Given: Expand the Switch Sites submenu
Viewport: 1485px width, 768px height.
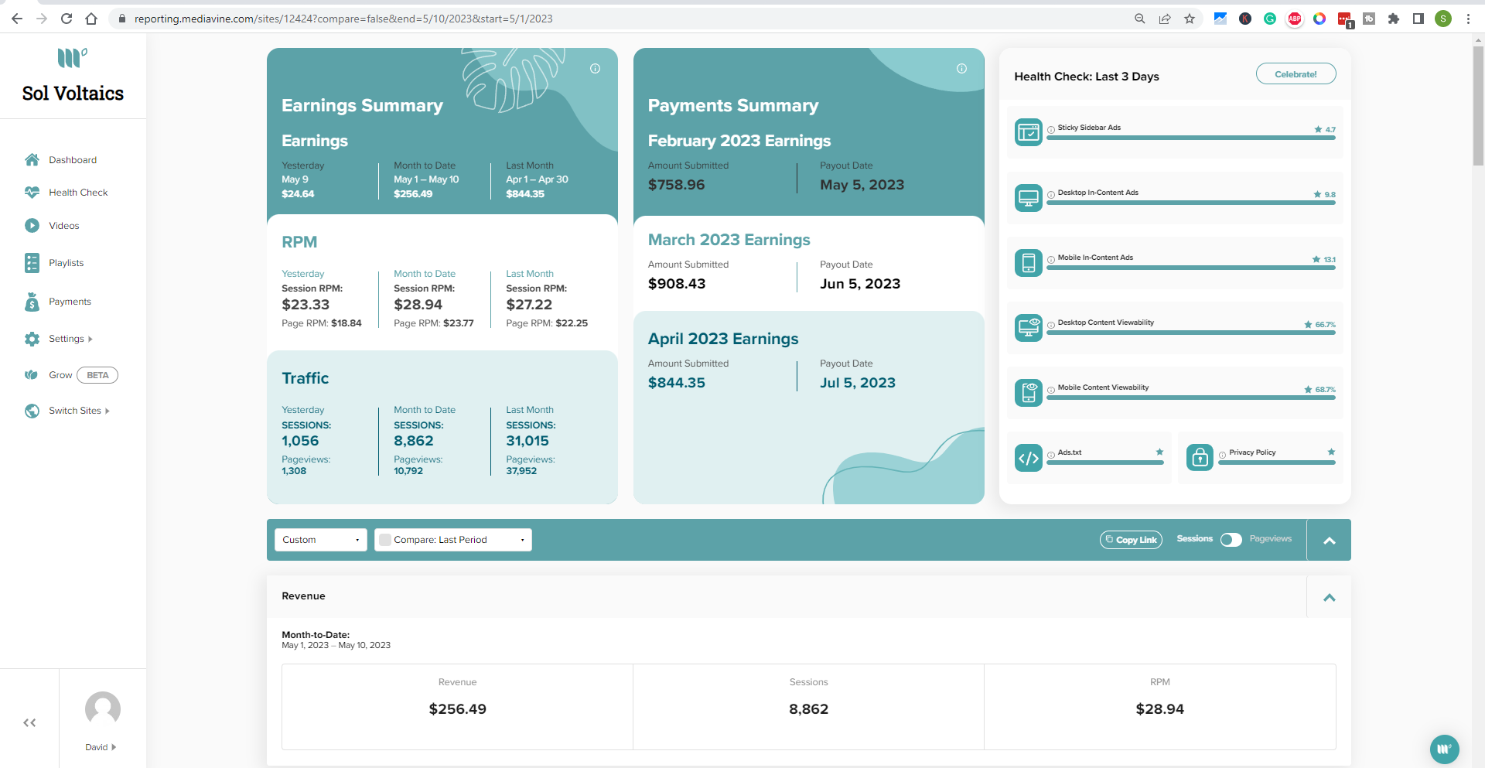Looking at the screenshot, I should [x=108, y=411].
